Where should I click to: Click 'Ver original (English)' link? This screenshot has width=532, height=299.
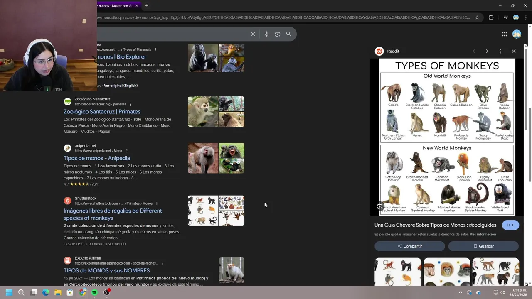pyautogui.click(x=121, y=86)
